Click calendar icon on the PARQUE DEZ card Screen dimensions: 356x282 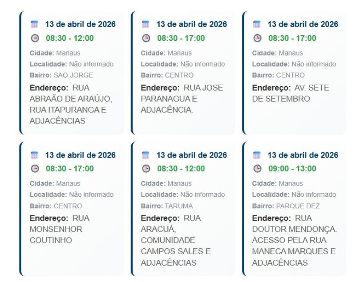(x=256, y=155)
